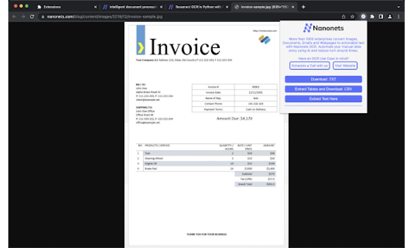
Task: Click the Nanonets extension icon in toolbar
Action: tap(363, 17)
